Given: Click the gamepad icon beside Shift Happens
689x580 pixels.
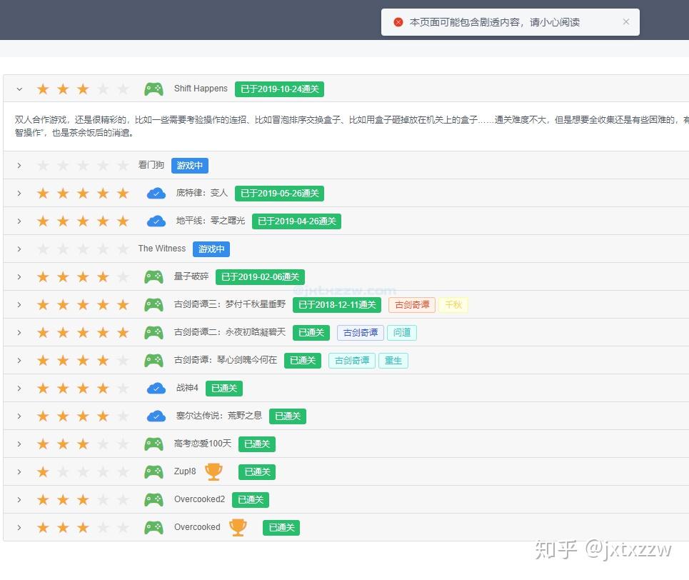Looking at the screenshot, I should coord(154,89).
